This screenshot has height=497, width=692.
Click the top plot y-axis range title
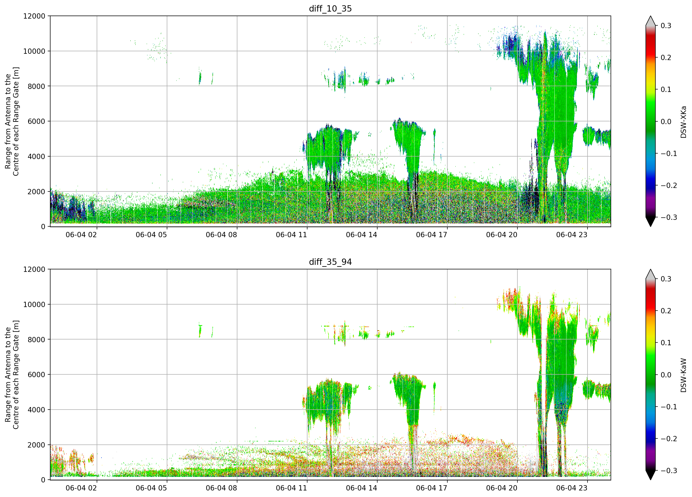12,122
